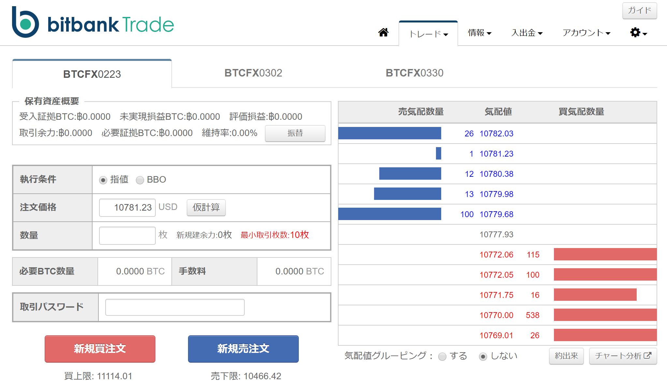Open the トレード dropdown menu
667x389 pixels.
point(428,34)
